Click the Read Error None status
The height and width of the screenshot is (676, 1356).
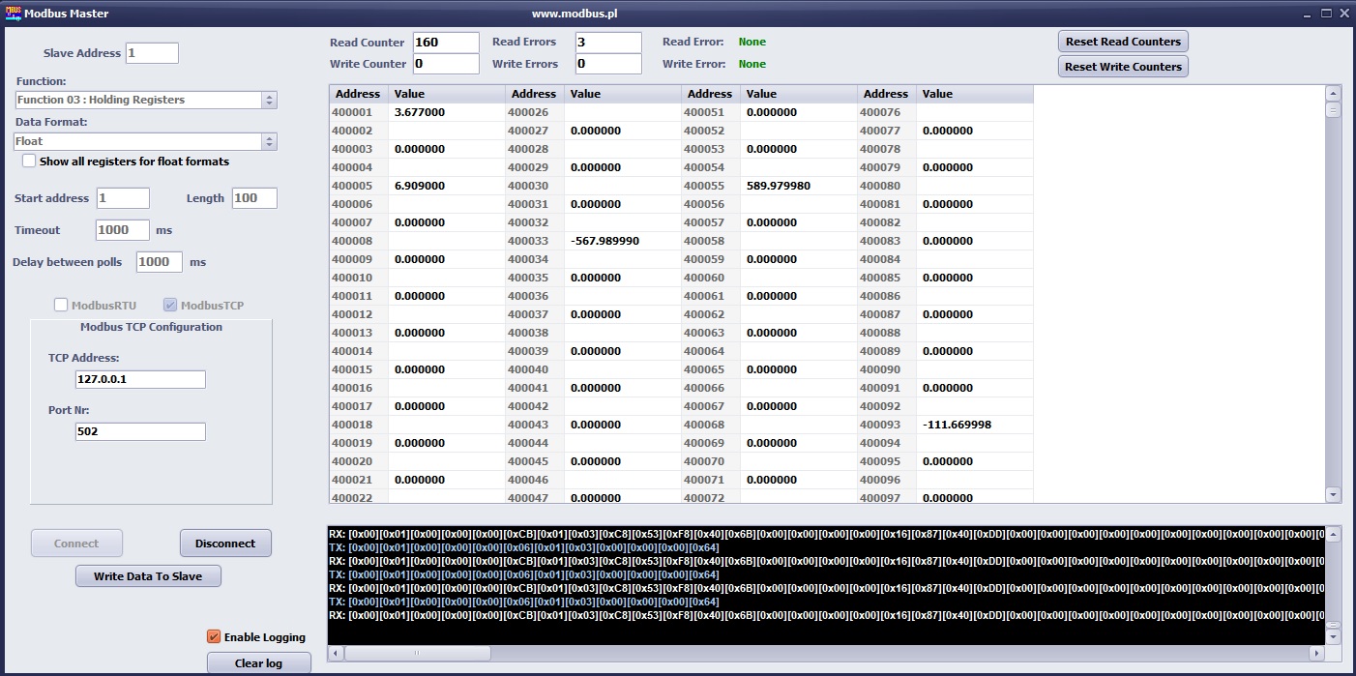point(752,42)
